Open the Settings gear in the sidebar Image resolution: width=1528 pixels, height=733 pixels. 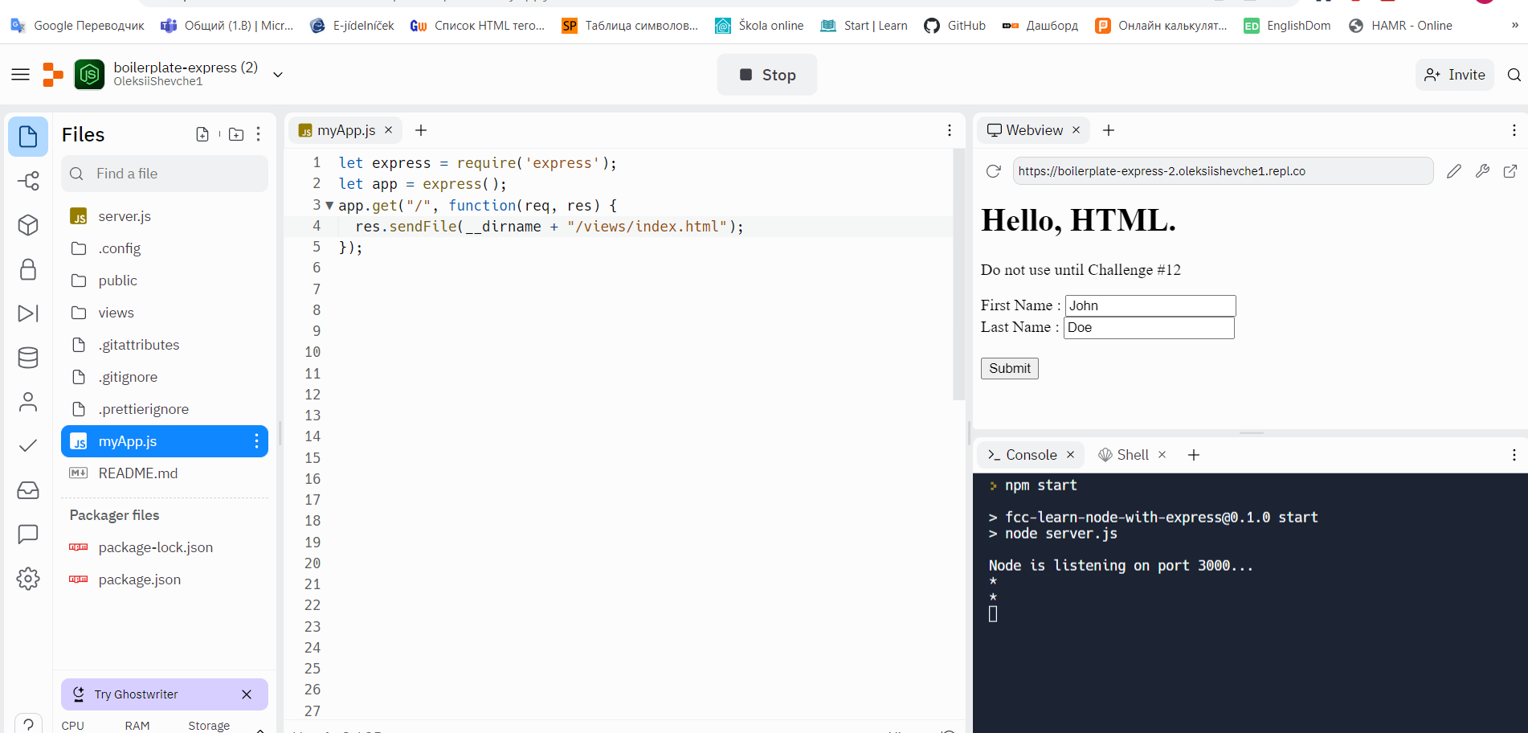[x=28, y=579]
